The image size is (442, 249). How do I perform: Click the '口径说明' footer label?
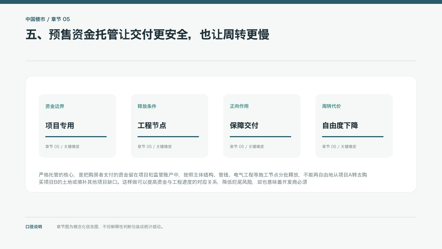tap(34, 227)
